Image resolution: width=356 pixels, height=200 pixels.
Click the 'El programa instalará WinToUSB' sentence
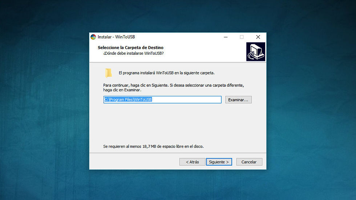click(167, 73)
